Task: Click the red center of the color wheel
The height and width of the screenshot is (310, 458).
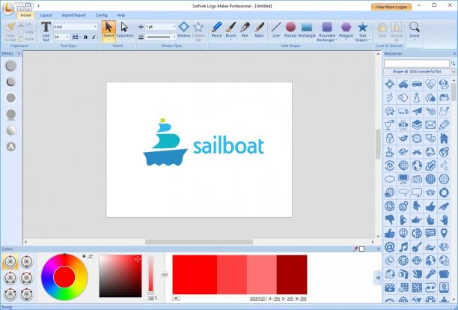Action: 64,277
